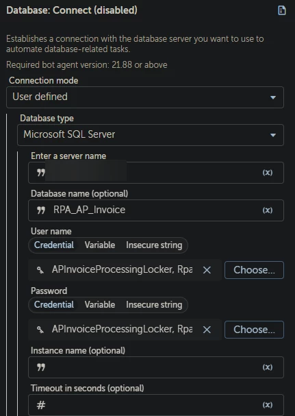Click the Instance name input field
Image resolution: width=295 pixels, height=416 pixels.
[x=156, y=367]
